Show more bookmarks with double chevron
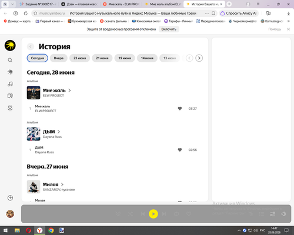The image size is (294, 235). pos(288,21)
